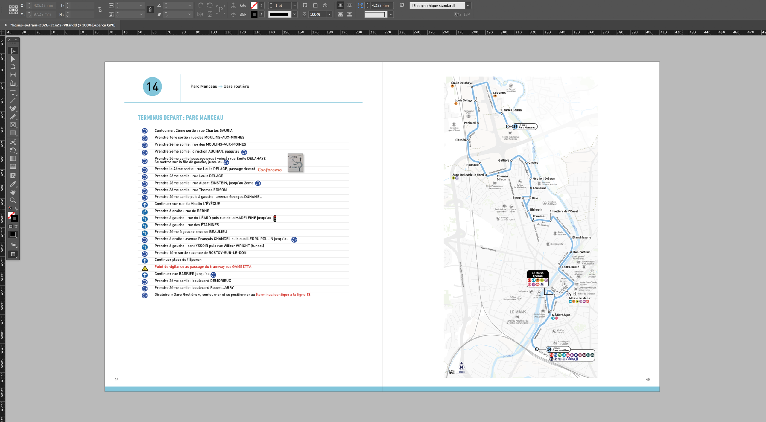
Task: Select the Type tool
Action: pos(13,92)
